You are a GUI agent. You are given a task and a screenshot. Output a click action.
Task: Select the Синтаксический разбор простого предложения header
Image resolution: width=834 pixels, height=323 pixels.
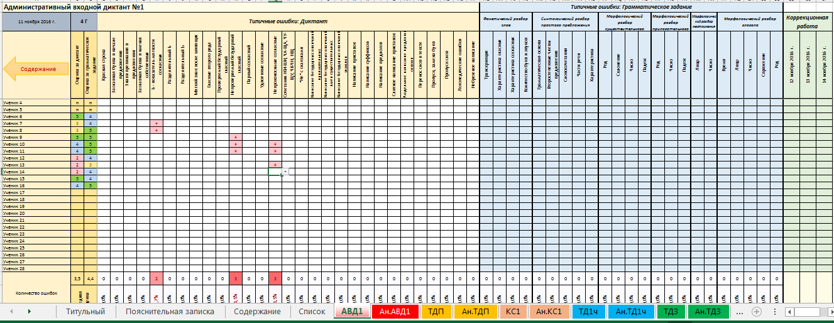click(x=565, y=22)
